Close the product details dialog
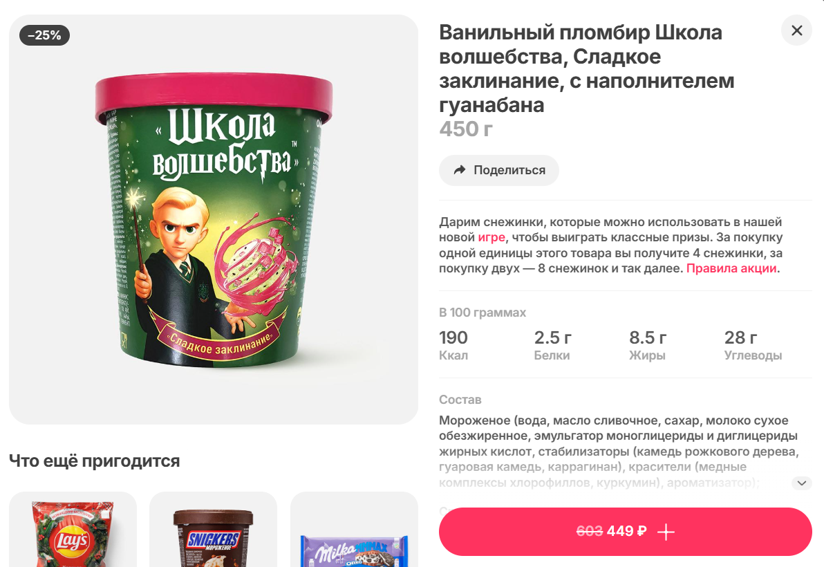Viewport: 824px width, 567px height. point(796,30)
